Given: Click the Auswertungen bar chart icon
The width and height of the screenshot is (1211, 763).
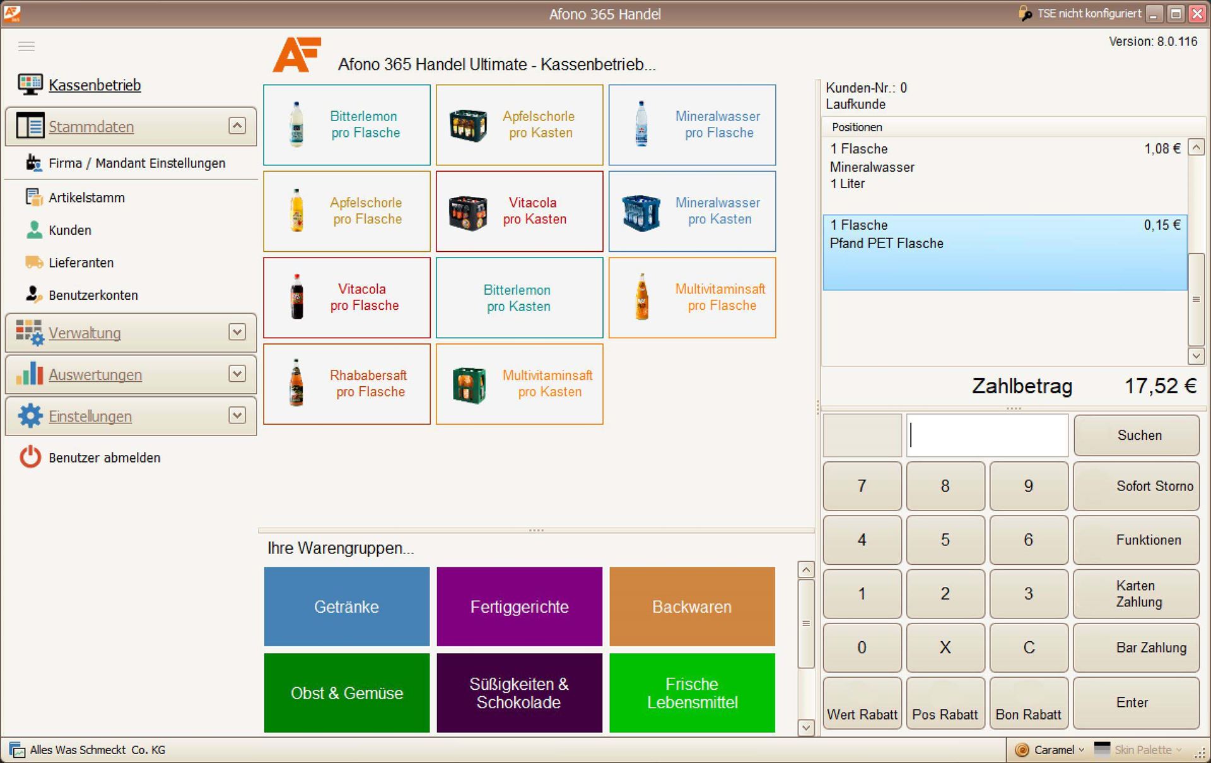Looking at the screenshot, I should pos(30,374).
